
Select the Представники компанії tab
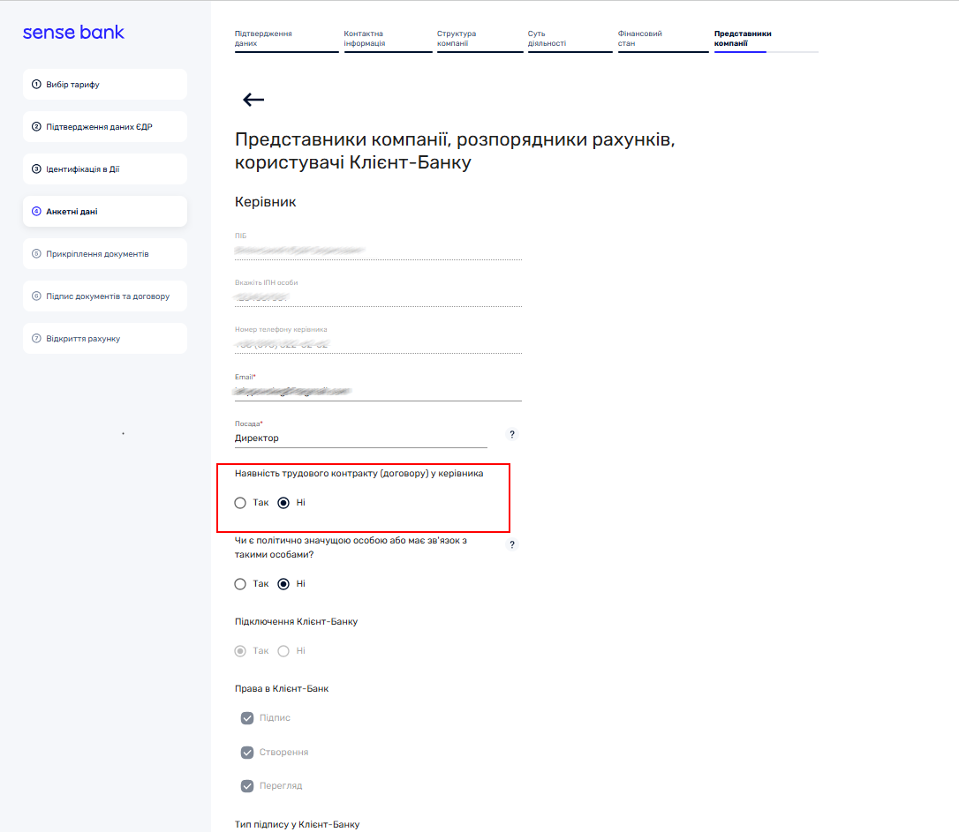point(766,39)
